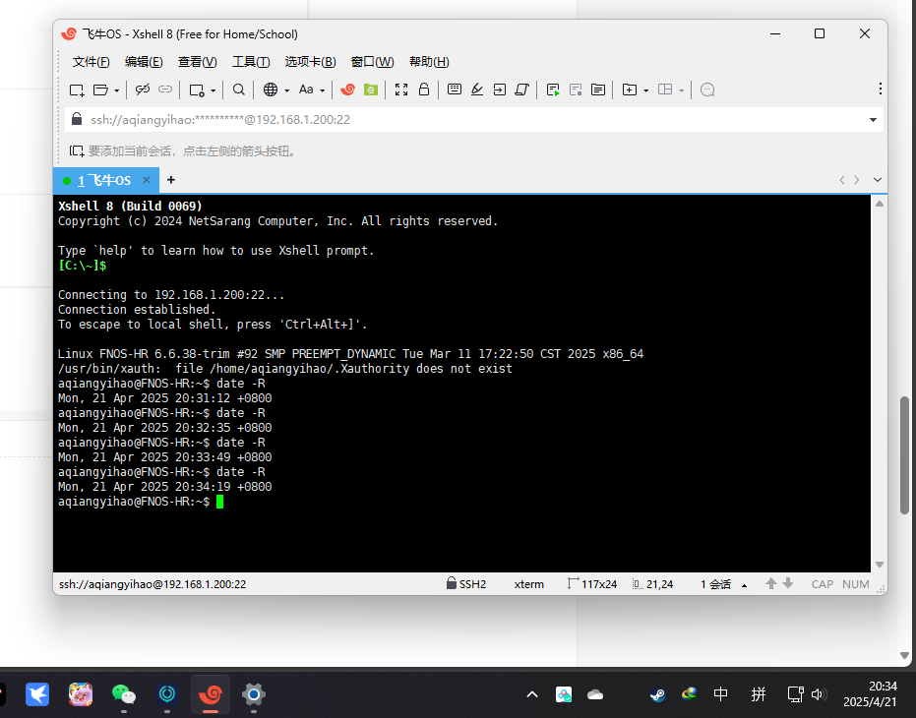Click previous tab left chevron
Viewport: 916px width, 718px height.
842,180
